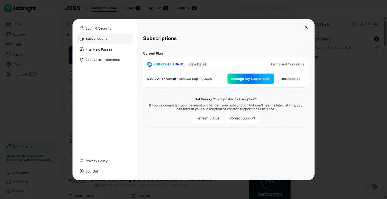
Task: Click the Interview Passes icon
Action: coord(82,49)
